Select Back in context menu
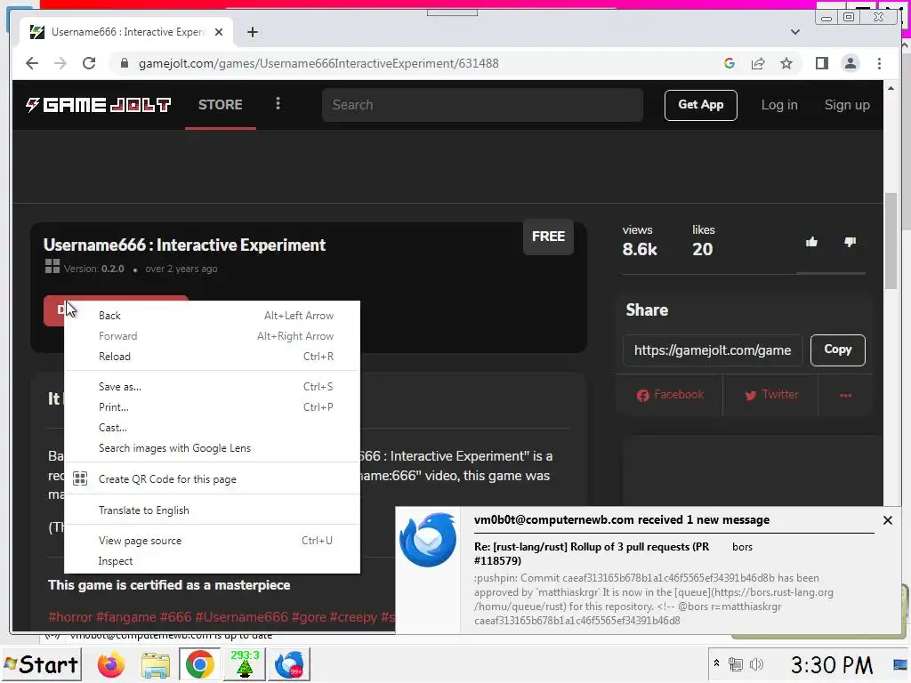Viewport: 911px width, 683px height. [212, 316]
